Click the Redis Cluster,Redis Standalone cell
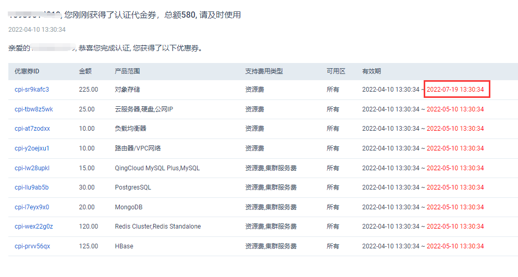Image resolution: width=518 pixels, height=277 pixels. (157, 226)
